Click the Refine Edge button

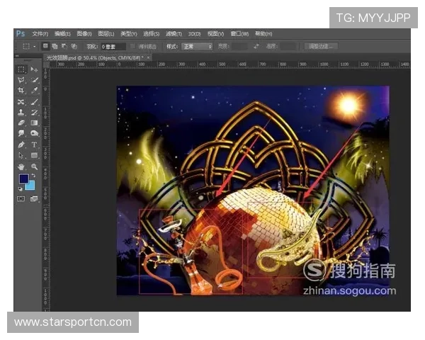321,46
